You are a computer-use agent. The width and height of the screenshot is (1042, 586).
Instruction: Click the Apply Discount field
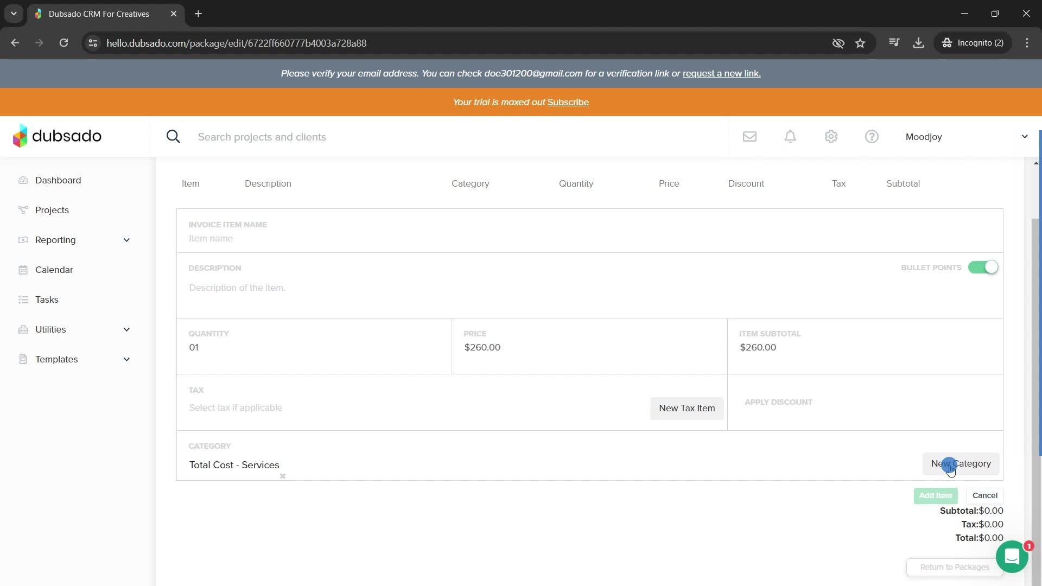pyautogui.click(x=865, y=403)
